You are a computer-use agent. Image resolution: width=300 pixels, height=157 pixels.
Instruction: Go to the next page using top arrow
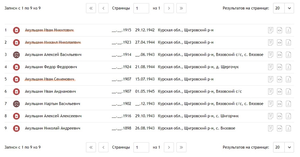[169, 8]
